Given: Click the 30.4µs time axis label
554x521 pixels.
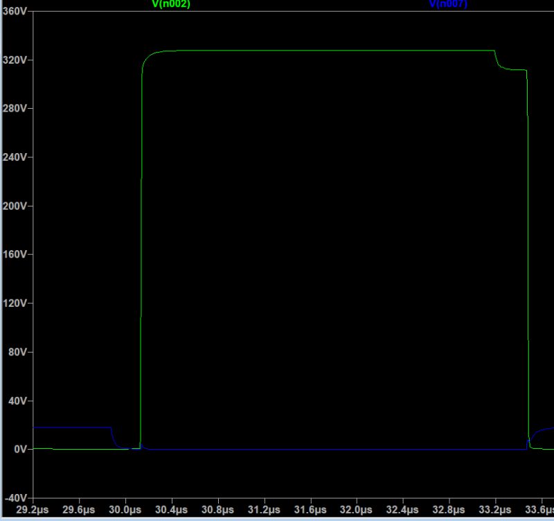Looking at the screenshot, I should click(171, 510).
